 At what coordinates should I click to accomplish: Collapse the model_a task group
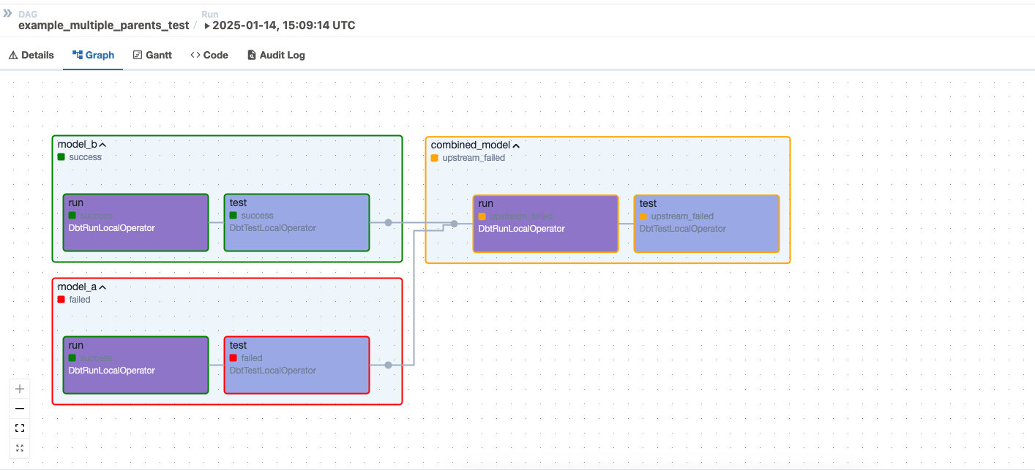click(103, 287)
